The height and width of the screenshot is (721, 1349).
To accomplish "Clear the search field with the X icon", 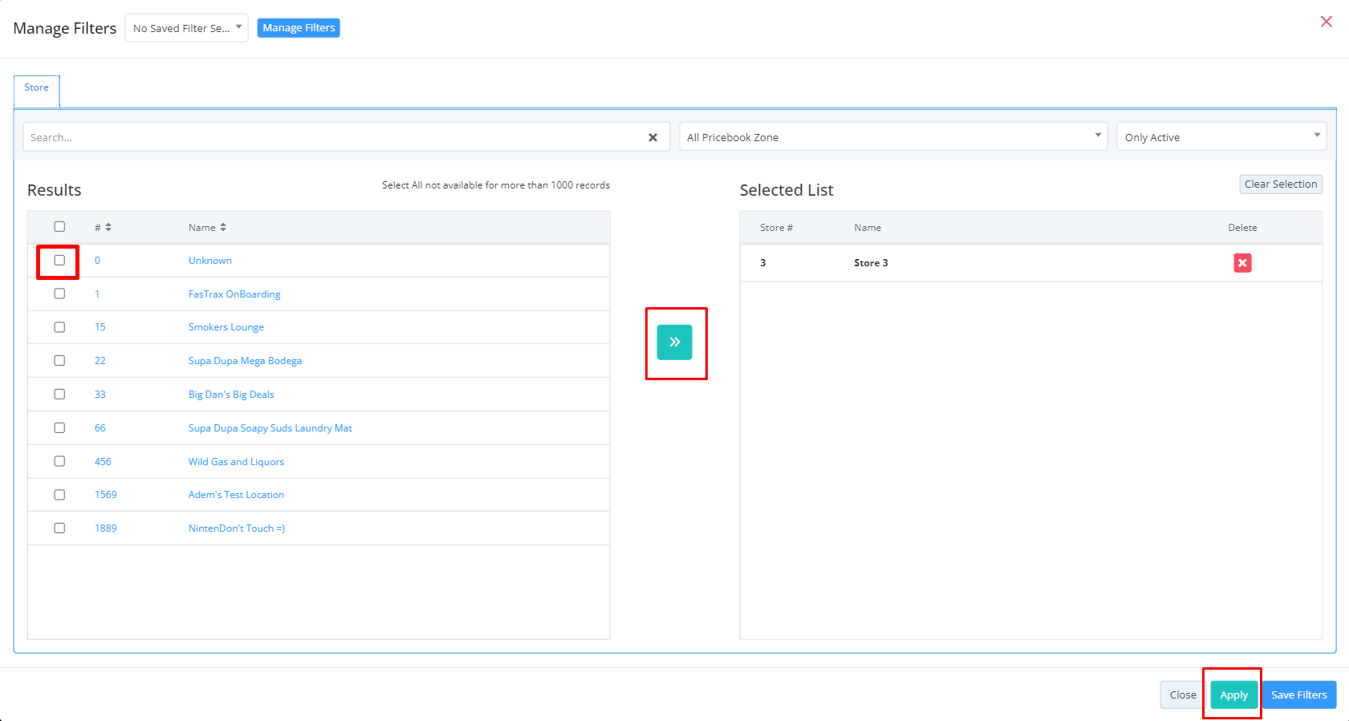I will point(653,137).
